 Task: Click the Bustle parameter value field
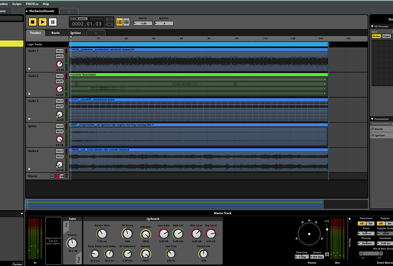coord(143,23)
